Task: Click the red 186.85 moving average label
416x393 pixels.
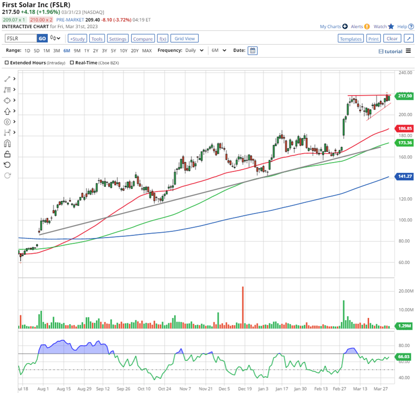Action: click(x=404, y=128)
